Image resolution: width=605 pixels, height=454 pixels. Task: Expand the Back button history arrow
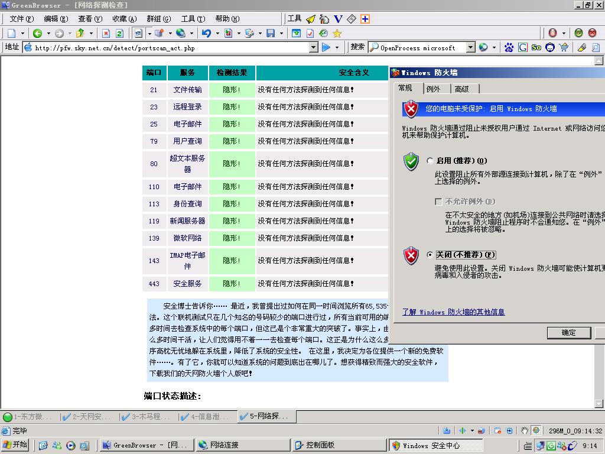(x=48, y=34)
